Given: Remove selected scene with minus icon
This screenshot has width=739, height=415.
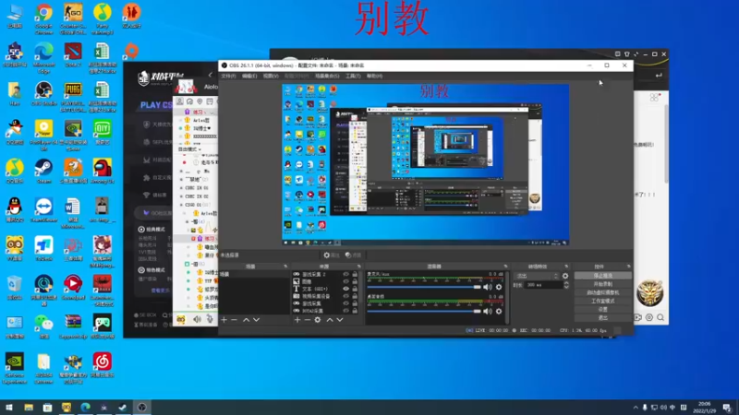Looking at the screenshot, I should coord(235,320).
